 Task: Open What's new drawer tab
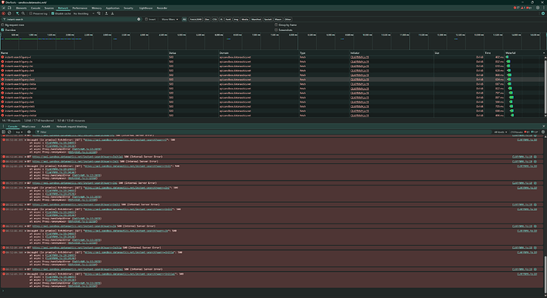point(29,126)
